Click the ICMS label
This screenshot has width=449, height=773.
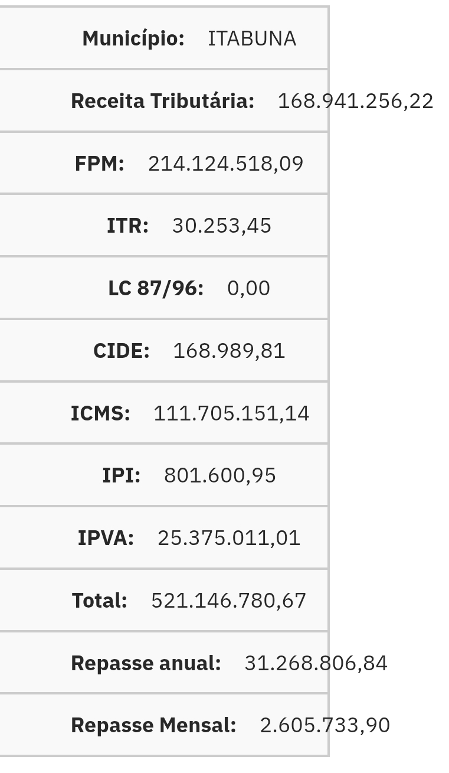tap(100, 413)
